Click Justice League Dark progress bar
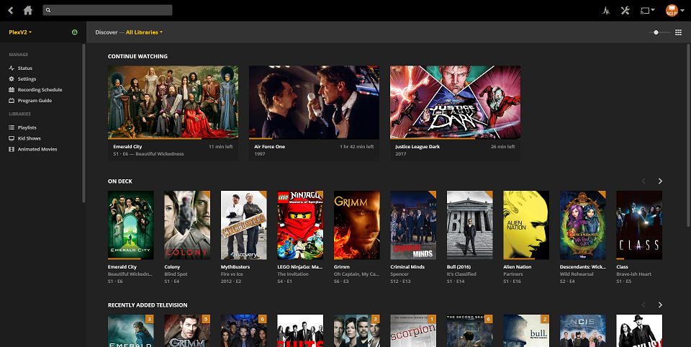Image resolution: width=691 pixels, height=347 pixels. 455,138
